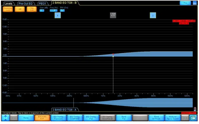Click the Gain (dB) value field
Image resolution: width=199 pixels, height=124 pixels.
point(42,10)
